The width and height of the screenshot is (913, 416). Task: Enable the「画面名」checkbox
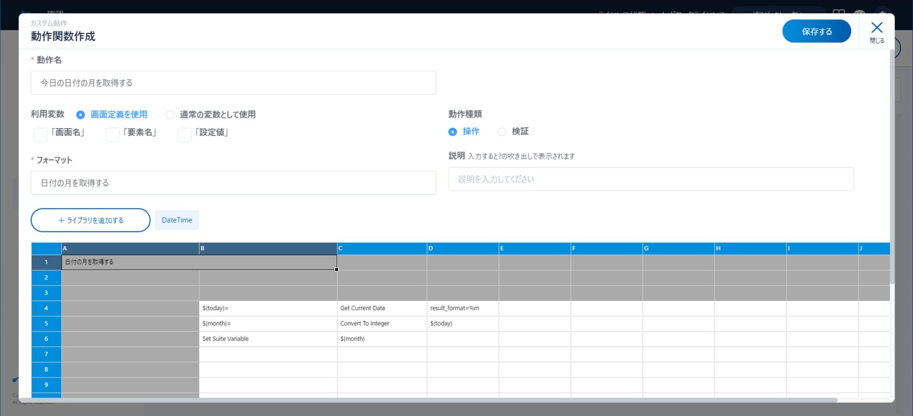[x=41, y=134]
